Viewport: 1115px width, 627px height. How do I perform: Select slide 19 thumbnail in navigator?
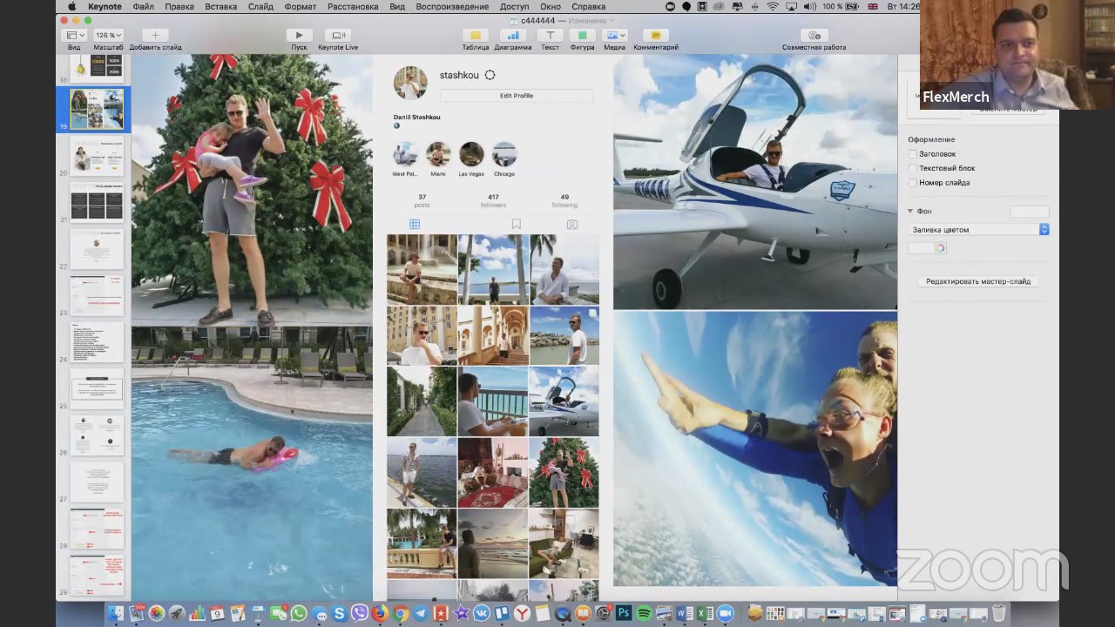[97, 109]
